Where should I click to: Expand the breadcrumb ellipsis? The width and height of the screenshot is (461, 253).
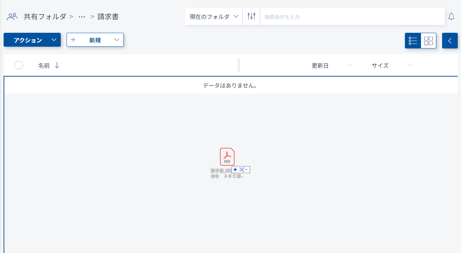click(82, 17)
